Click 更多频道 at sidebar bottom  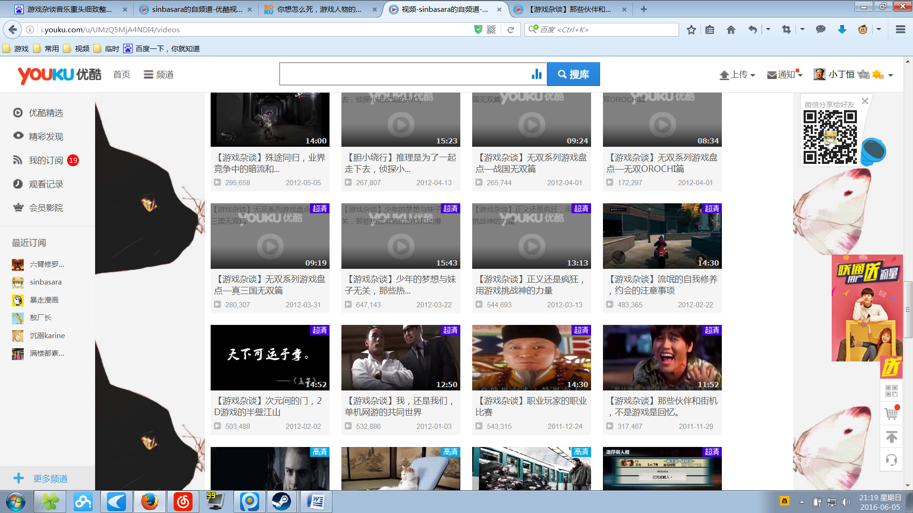[50, 478]
